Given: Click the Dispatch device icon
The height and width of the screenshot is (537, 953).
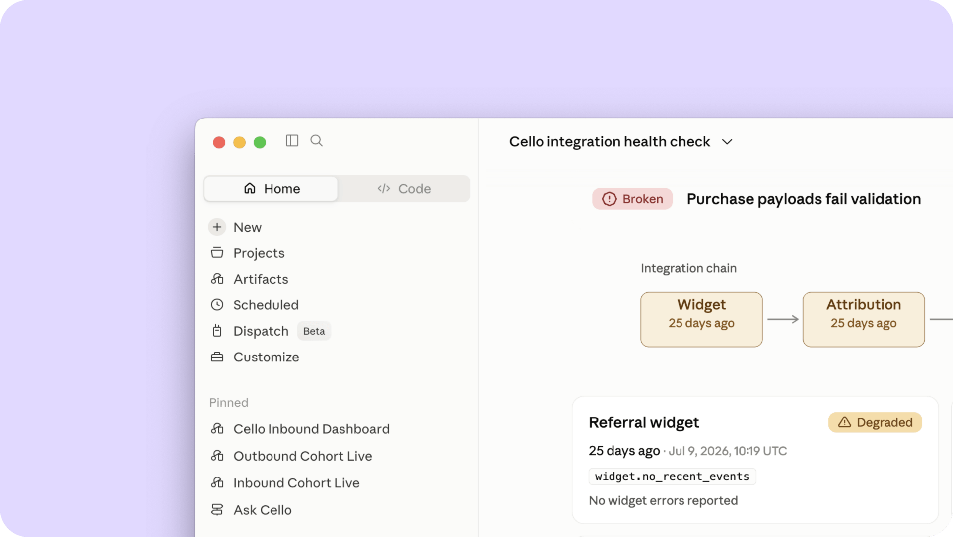Looking at the screenshot, I should pos(217,331).
